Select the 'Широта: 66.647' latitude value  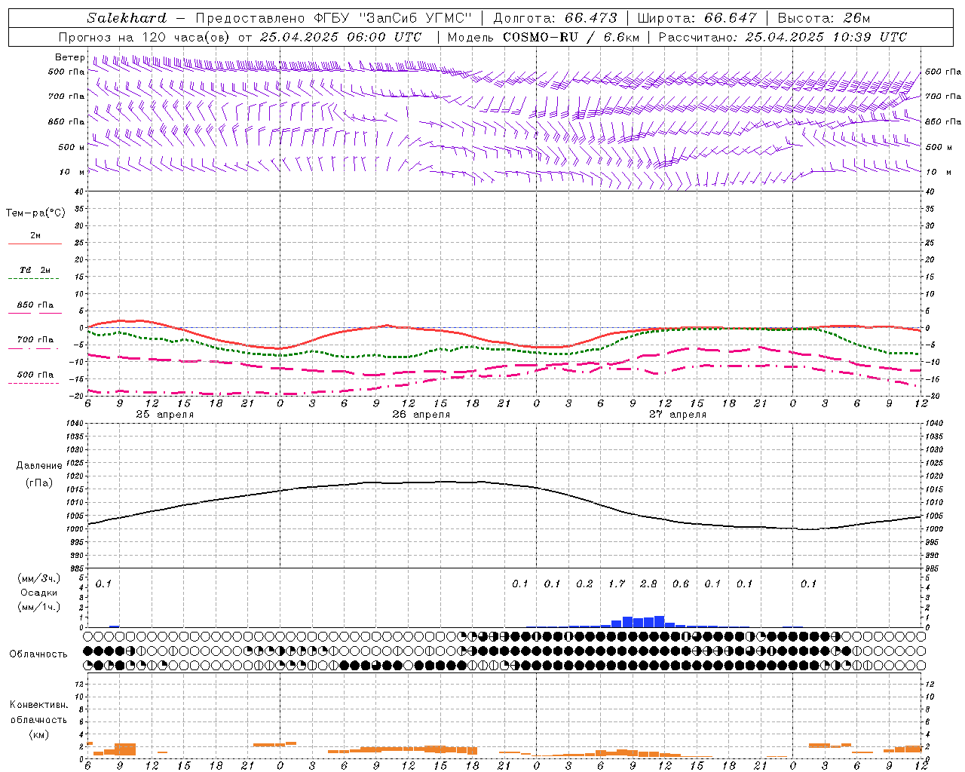click(x=697, y=18)
